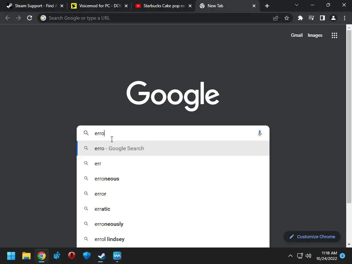Select the New Tab tab

pos(227,6)
